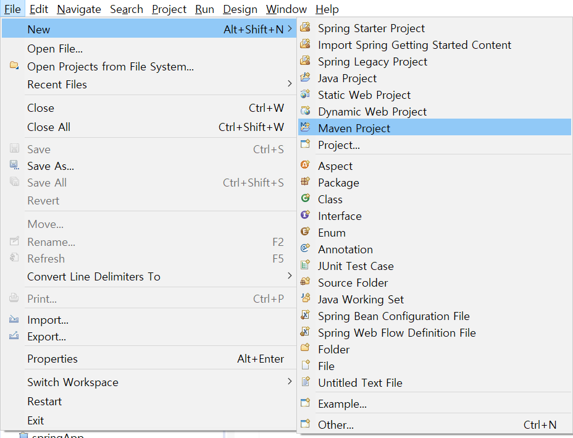Choose Exit to quit the IDE

click(x=149, y=421)
